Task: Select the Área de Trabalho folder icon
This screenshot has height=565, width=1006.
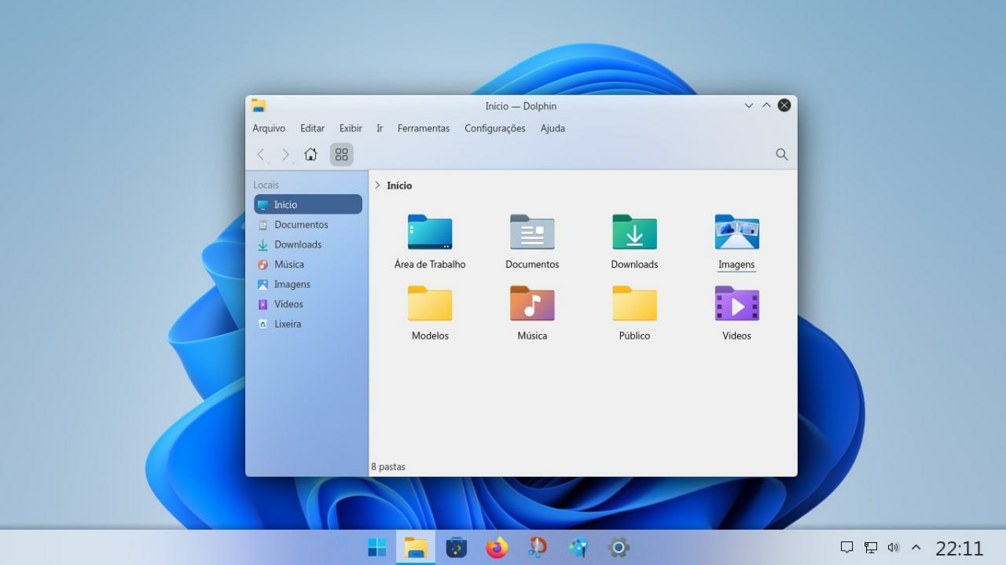Action: coord(430,232)
